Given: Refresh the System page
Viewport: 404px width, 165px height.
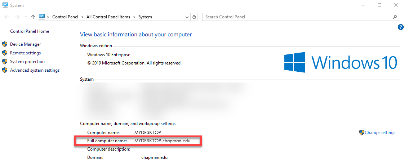Looking at the screenshot, I should pos(195,17).
